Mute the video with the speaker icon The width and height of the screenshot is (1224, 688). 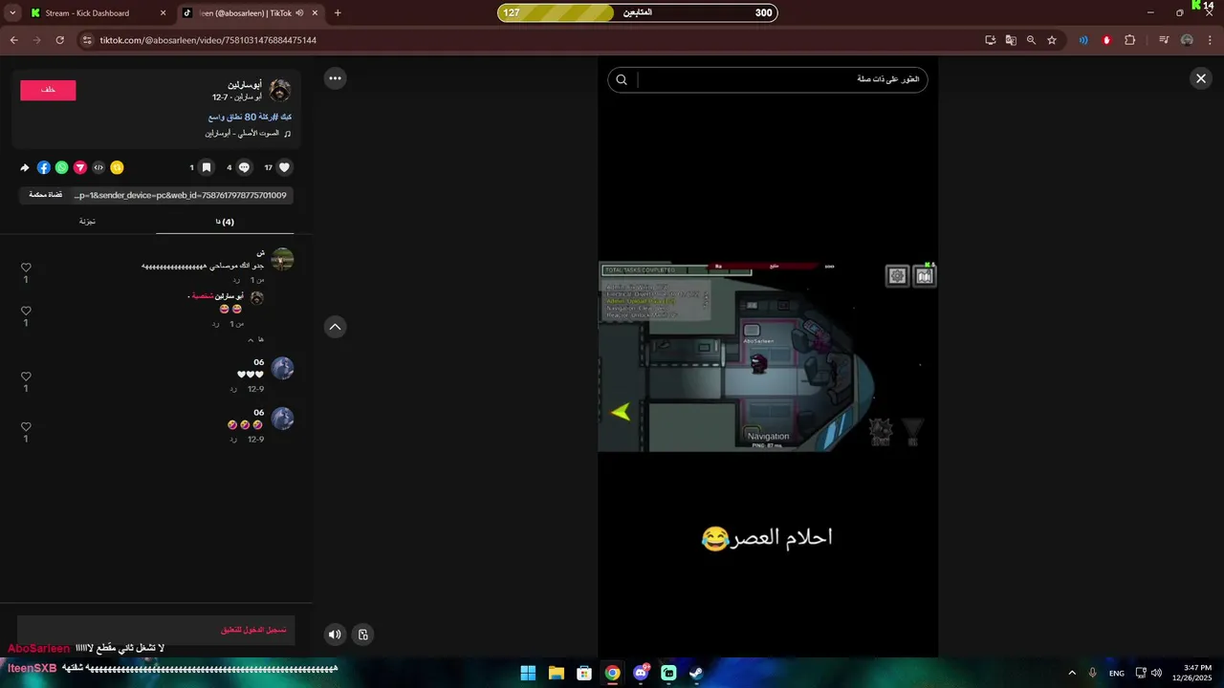[x=335, y=634]
